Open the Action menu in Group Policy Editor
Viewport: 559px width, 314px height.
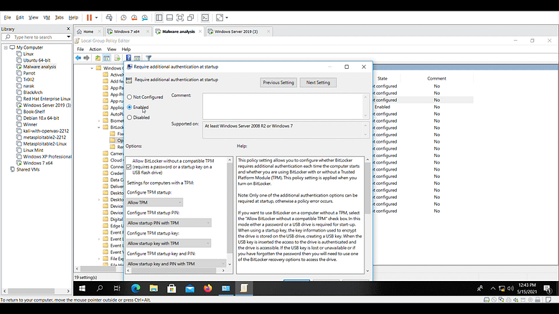pyautogui.click(x=95, y=49)
